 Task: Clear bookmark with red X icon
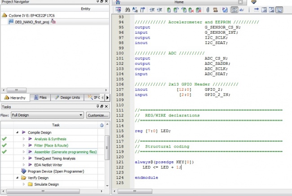click(191, 10)
